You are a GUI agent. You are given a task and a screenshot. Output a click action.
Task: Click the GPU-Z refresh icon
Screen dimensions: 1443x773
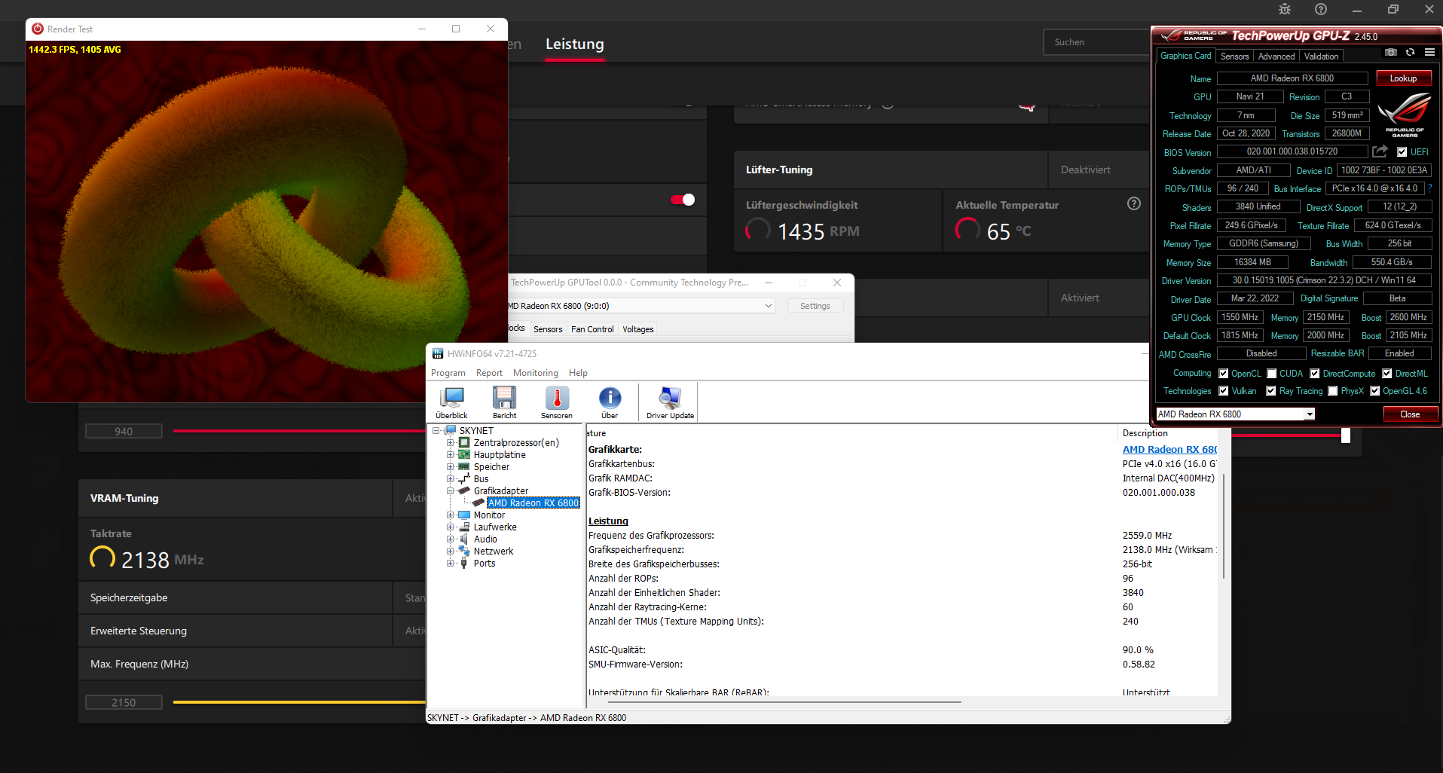click(x=1410, y=53)
